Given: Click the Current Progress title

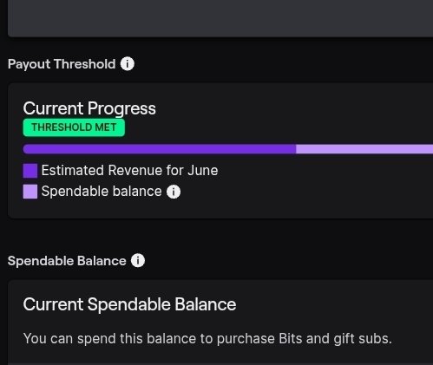Looking at the screenshot, I should (89, 108).
